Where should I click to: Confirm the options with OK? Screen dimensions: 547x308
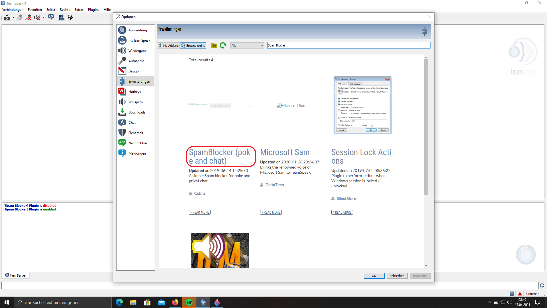coord(374,276)
